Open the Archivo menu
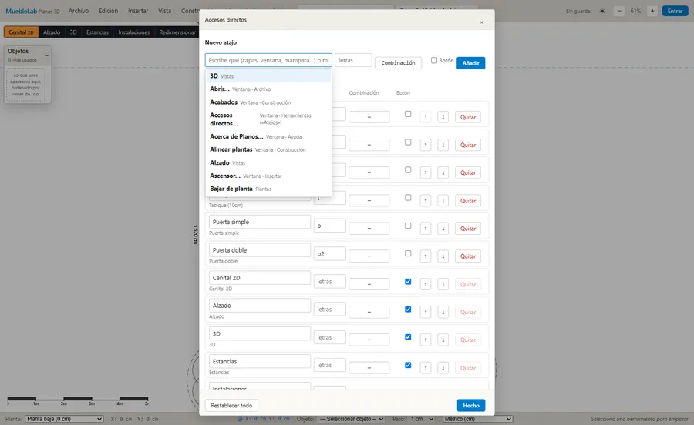 point(79,11)
